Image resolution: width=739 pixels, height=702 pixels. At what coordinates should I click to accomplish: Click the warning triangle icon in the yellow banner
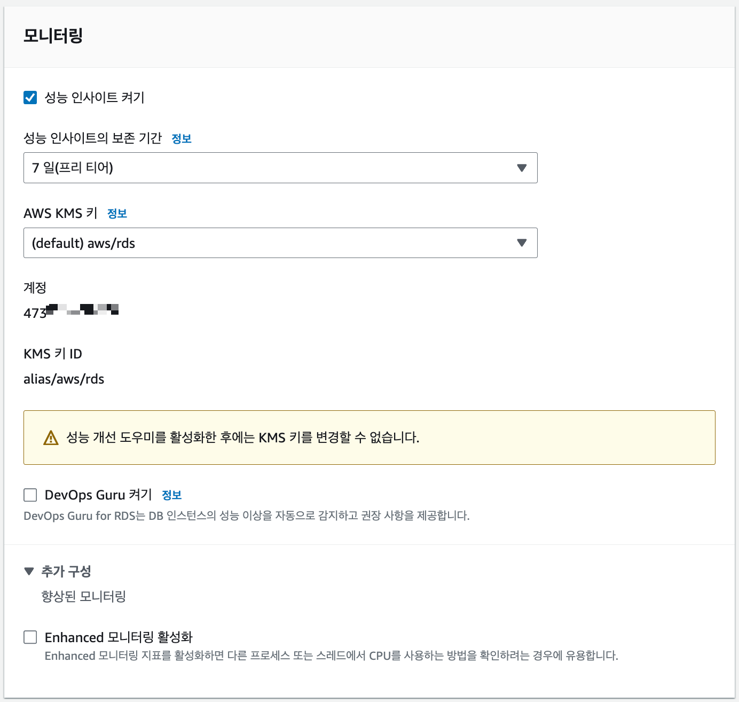point(50,438)
